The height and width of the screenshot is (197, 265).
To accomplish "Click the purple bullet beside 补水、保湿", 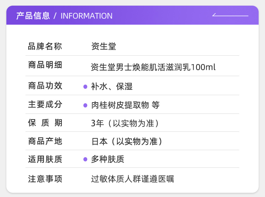I will pos(85,86).
